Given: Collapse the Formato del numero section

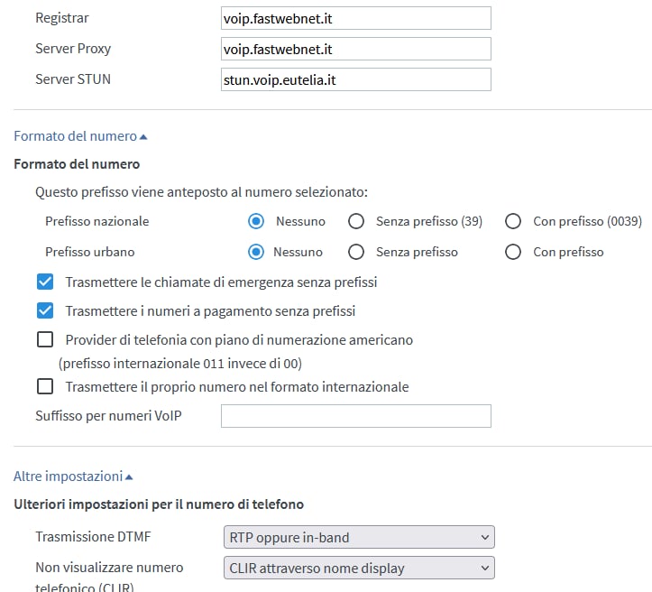Looking at the screenshot, I should 80,136.
